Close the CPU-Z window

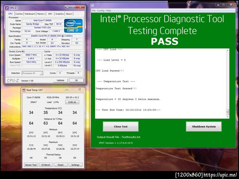(80, 7)
